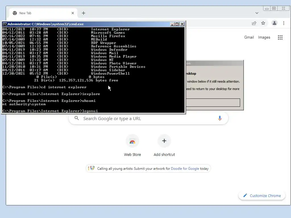Click the Add shortcut button
The width and height of the screenshot is (291, 218).
[164, 146]
